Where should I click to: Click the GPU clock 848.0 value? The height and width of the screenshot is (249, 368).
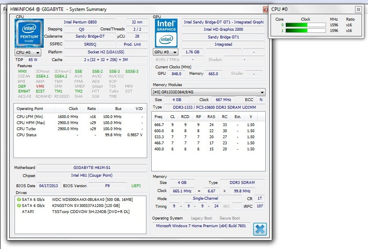[176, 74]
